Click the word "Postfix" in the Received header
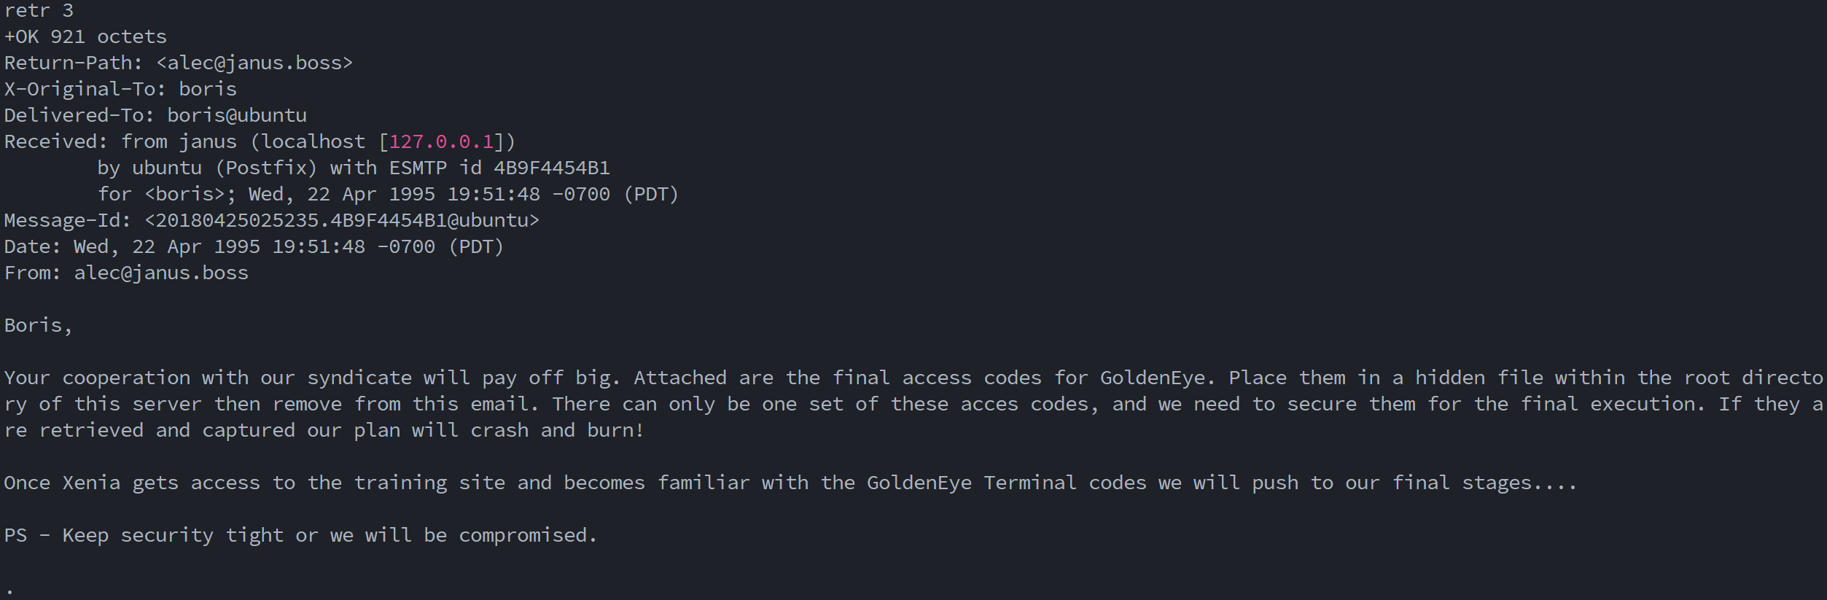 [266, 168]
